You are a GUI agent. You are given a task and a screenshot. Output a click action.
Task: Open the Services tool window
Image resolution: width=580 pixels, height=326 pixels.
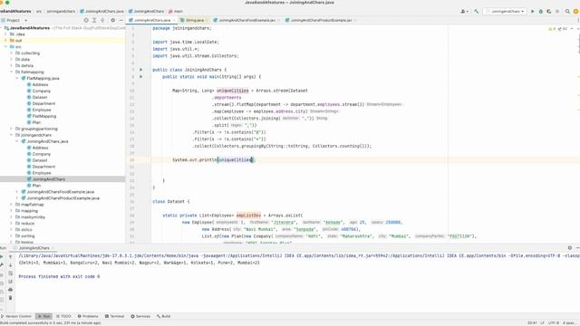[x=140, y=316]
